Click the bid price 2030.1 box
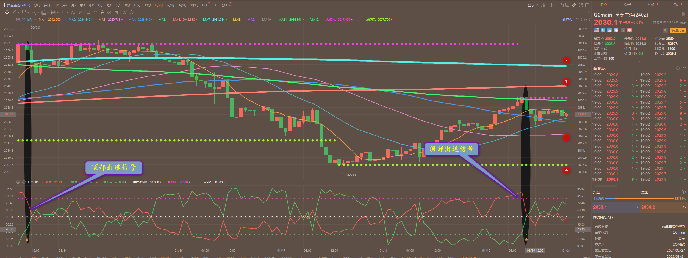Image resolution: width=688 pixels, height=258 pixels. pyautogui.click(x=616, y=207)
